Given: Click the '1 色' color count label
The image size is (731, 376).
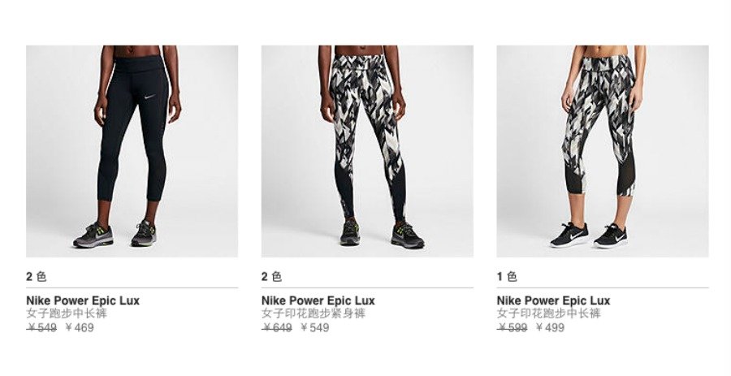Looking at the screenshot, I should pos(508,276).
